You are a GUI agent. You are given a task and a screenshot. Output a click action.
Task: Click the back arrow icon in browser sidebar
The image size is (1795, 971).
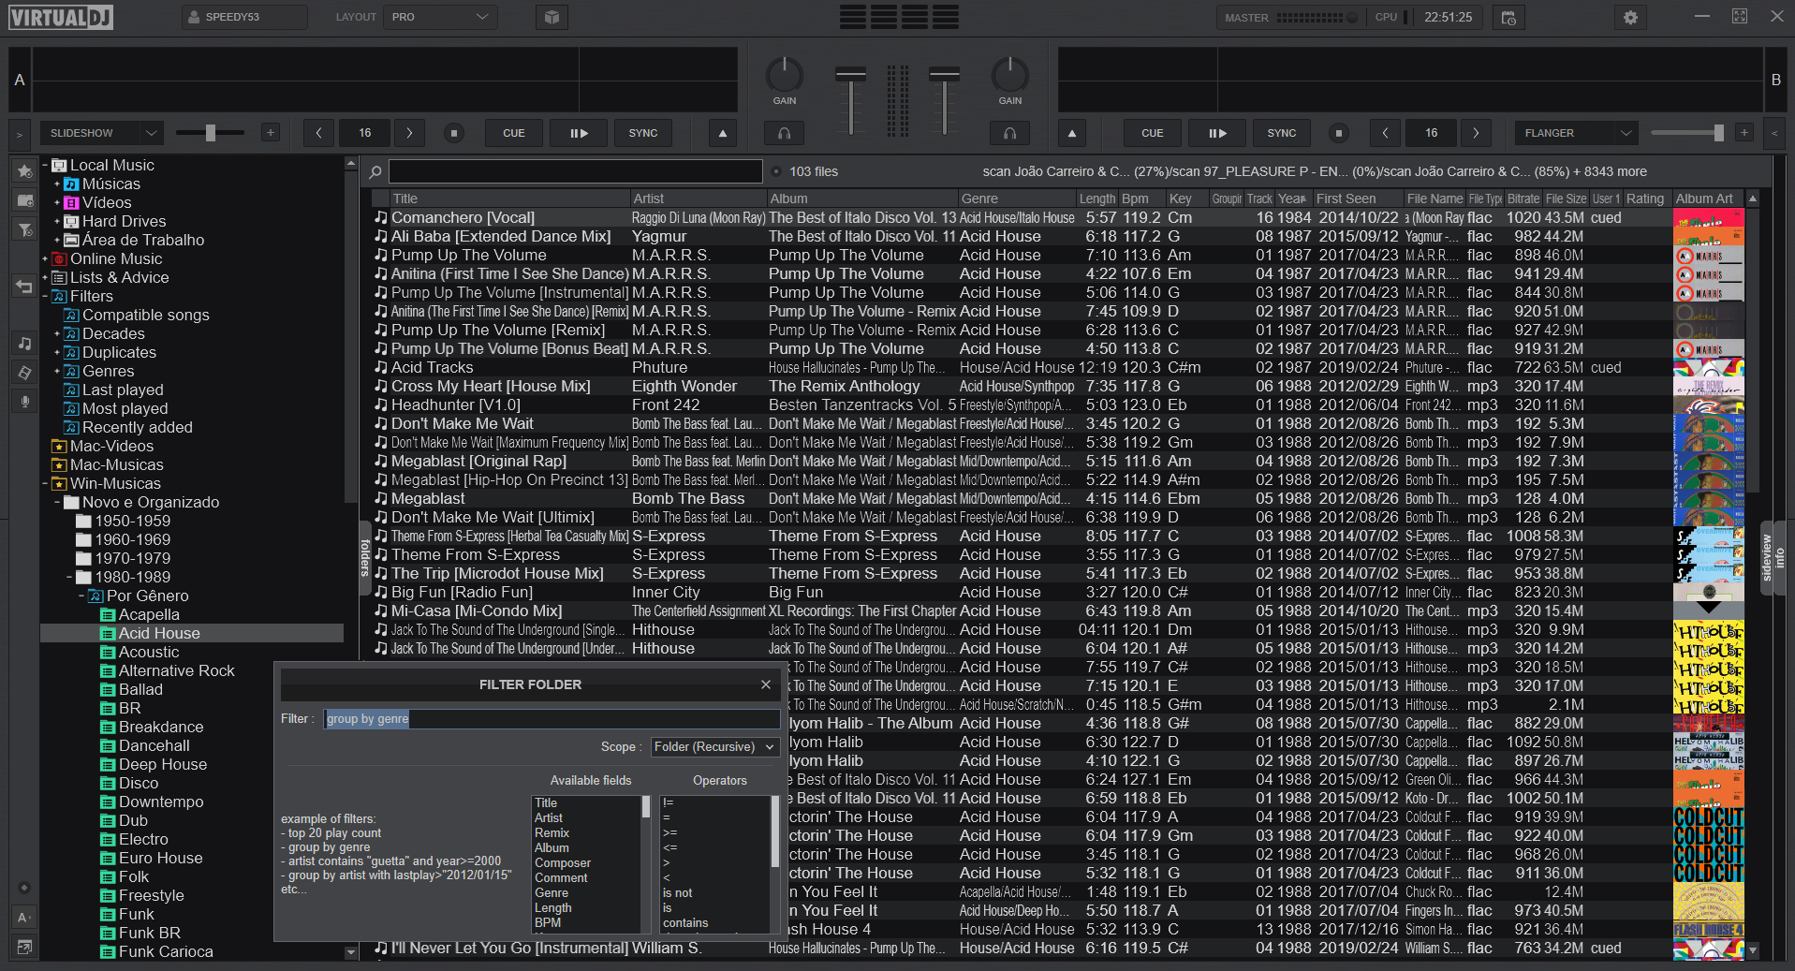pyautogui.click(x=24, y=287)
